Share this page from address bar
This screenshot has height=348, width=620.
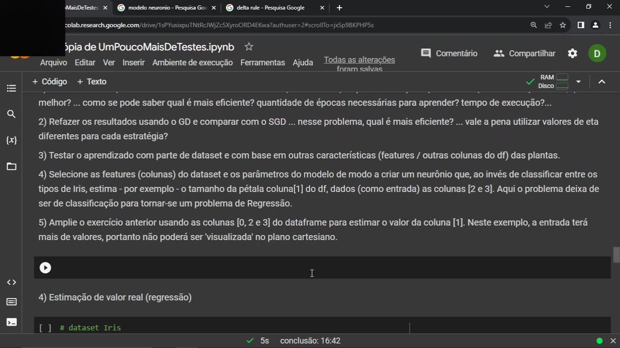pyautogui.click(x=548, y=25)
